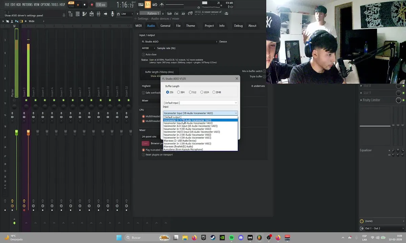Screen dimensions: 406x243
Task: Switch to the Project settings tab
Action: pyautogui.click(x=209, y=26)
